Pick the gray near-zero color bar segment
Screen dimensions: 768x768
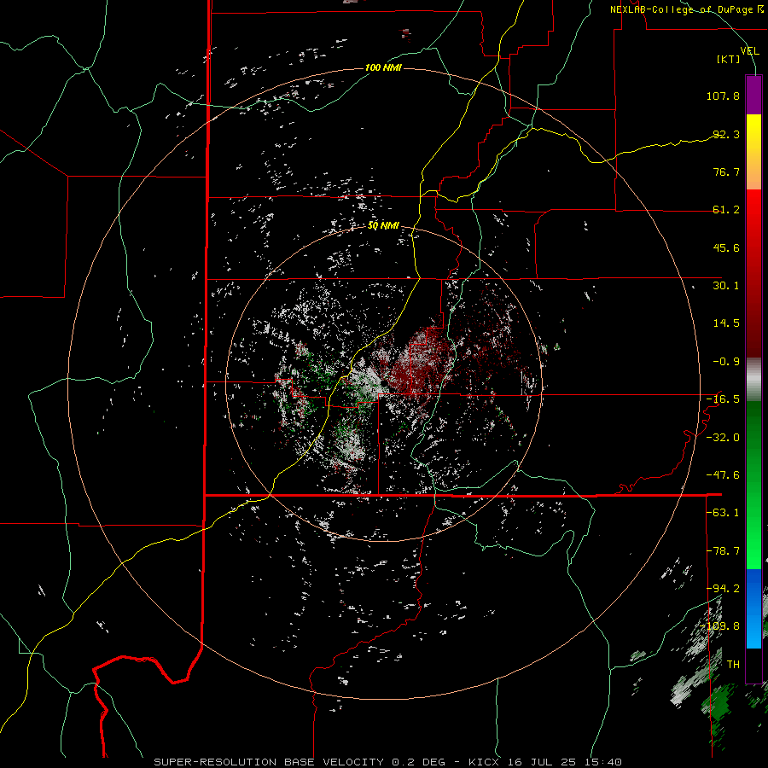coord(753,380)
